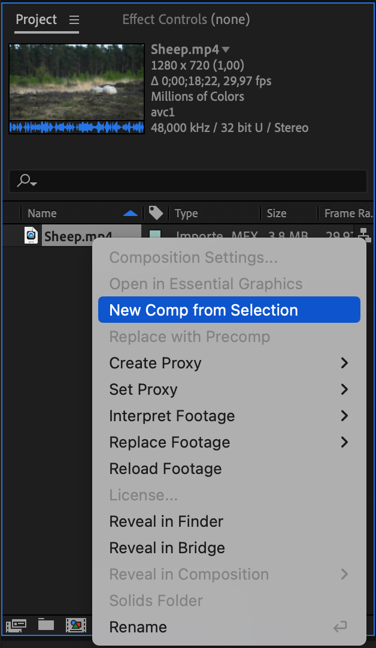
Task: Click the new composition icon
Action: click(75, 625)
